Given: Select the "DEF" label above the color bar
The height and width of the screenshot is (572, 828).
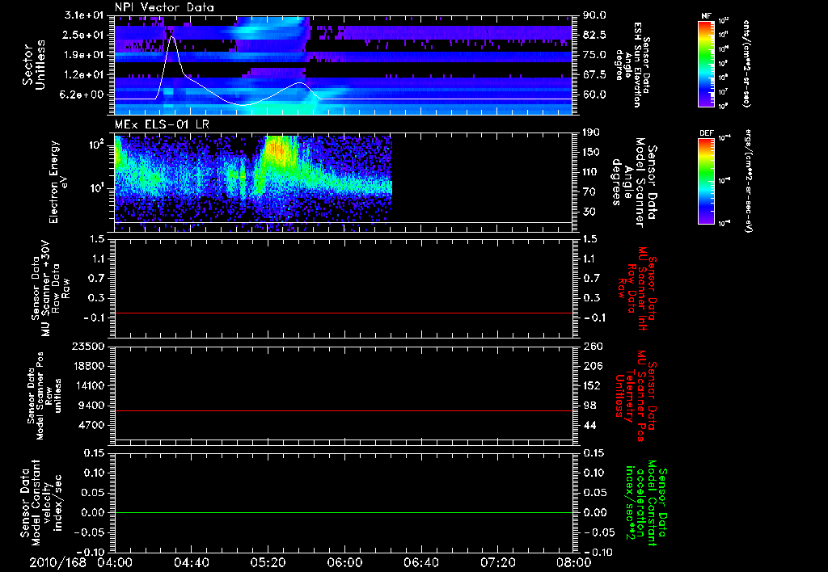Looking at the screenshot, I should (707, 133).
